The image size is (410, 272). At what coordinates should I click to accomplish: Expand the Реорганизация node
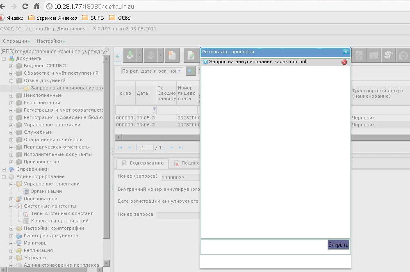[11, 103]
